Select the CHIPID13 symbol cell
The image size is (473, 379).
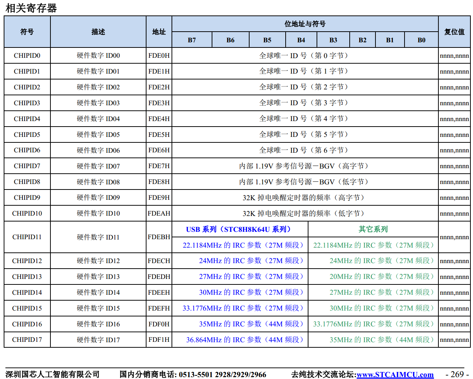point(27,277)
